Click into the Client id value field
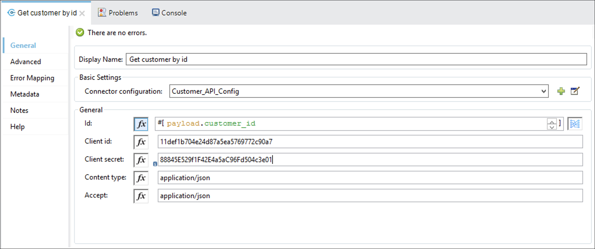Image resolution: width=595 pixels, height=249 pixels. [x=370, y=142]
